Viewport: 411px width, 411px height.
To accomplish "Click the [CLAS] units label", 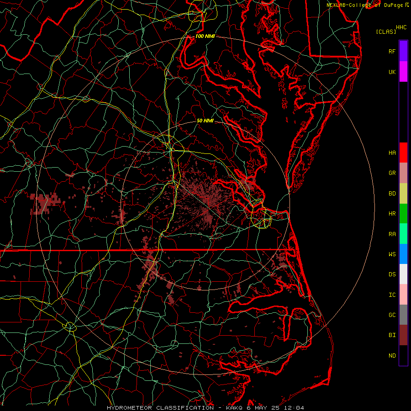I will pos(386,32).
